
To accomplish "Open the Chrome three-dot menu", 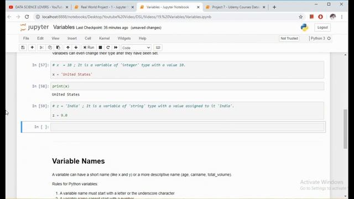I will tap(342, 17).
